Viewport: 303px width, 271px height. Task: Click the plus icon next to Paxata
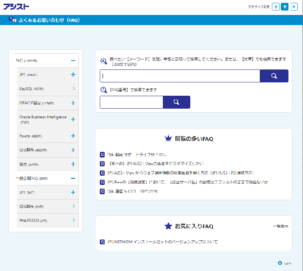[x=73, y=136]
